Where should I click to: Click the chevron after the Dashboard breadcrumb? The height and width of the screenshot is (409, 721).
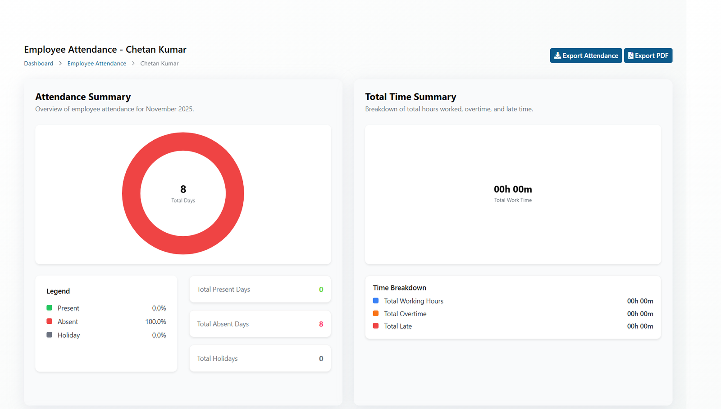click(x=60, y=64)
